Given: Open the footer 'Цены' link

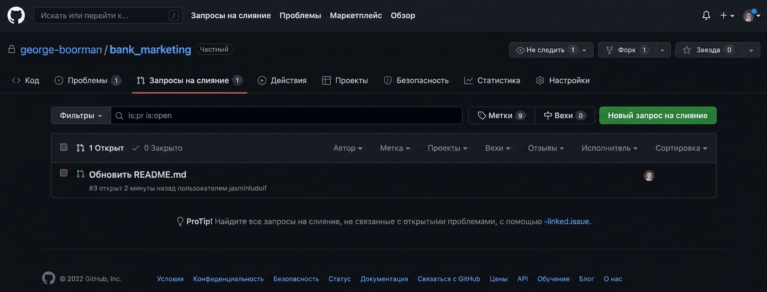Looking at the screenshot, I should (499, 279).
